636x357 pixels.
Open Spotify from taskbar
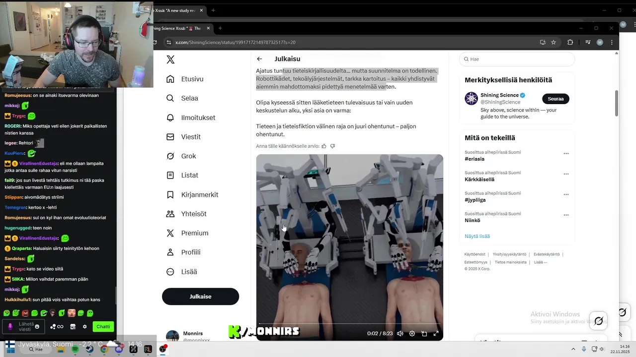(x=75, y=349)
